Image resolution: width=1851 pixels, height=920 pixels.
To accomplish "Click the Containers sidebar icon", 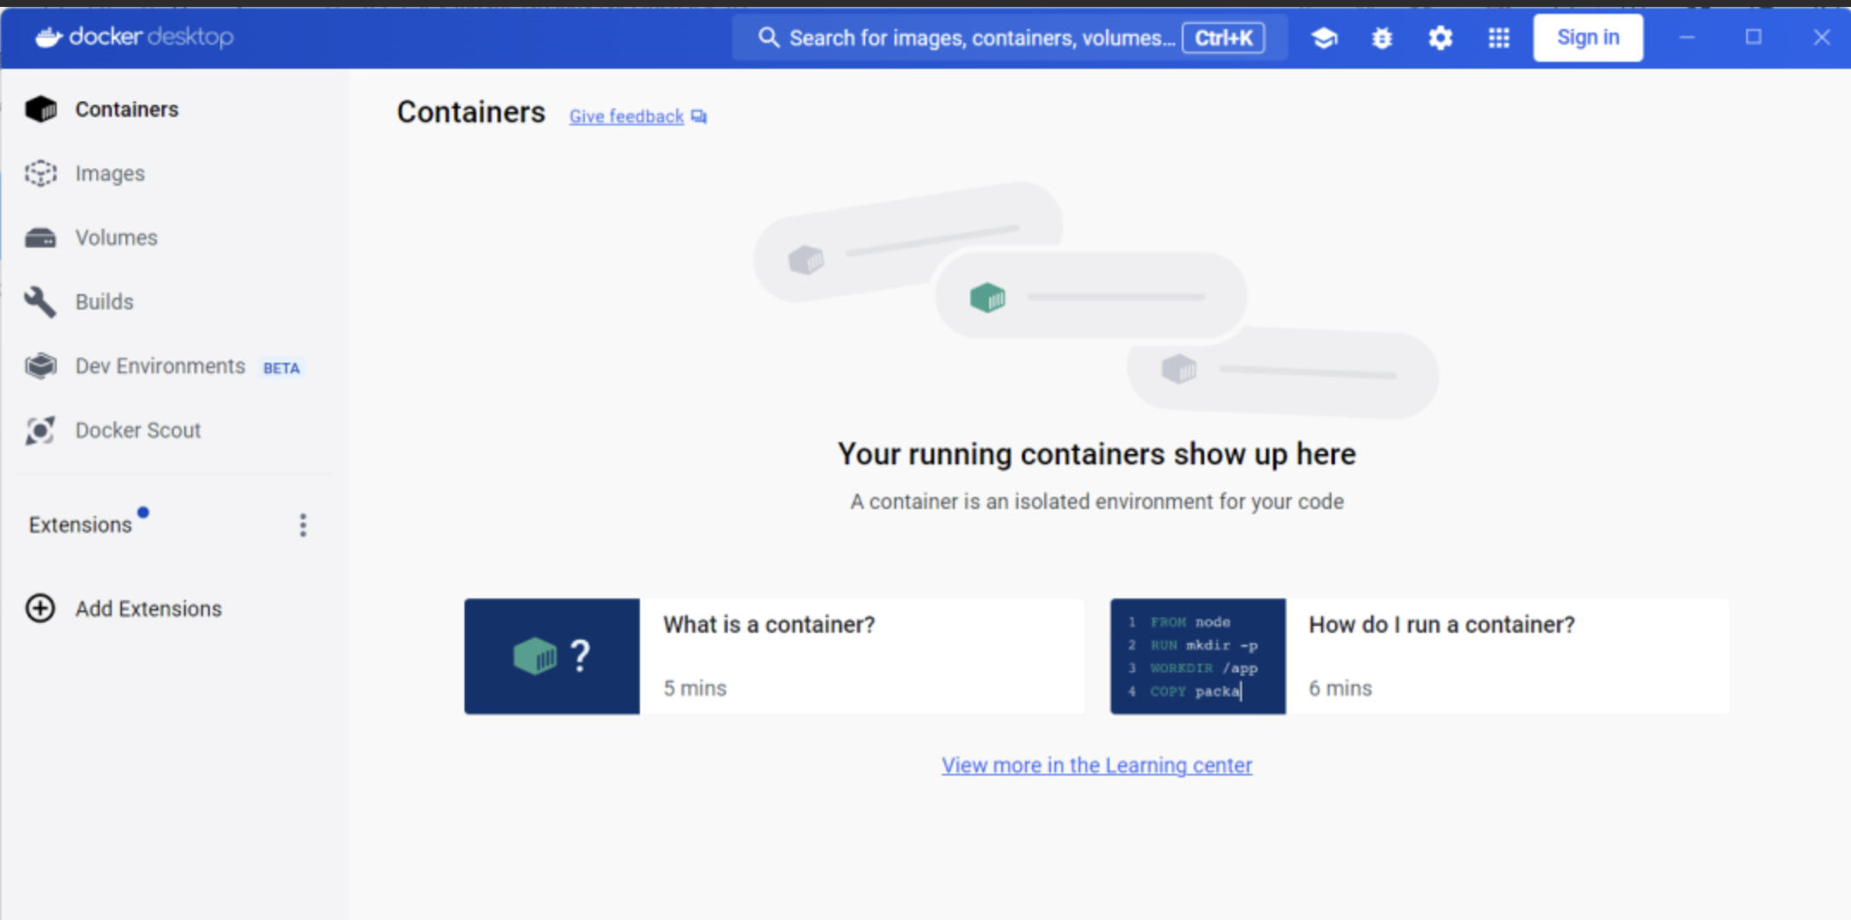I will click(x=40, y=109).
